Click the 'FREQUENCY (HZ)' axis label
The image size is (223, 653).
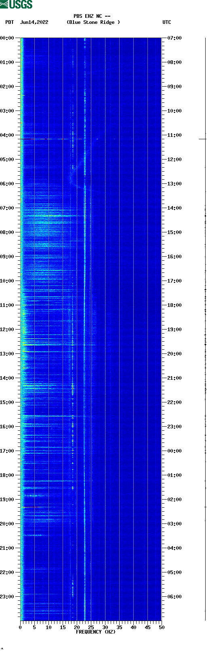pos(96,632)
